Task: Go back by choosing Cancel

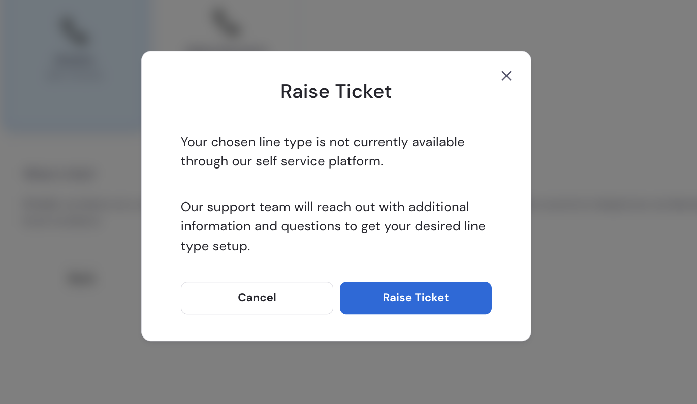Action: (x=257, y=298)
